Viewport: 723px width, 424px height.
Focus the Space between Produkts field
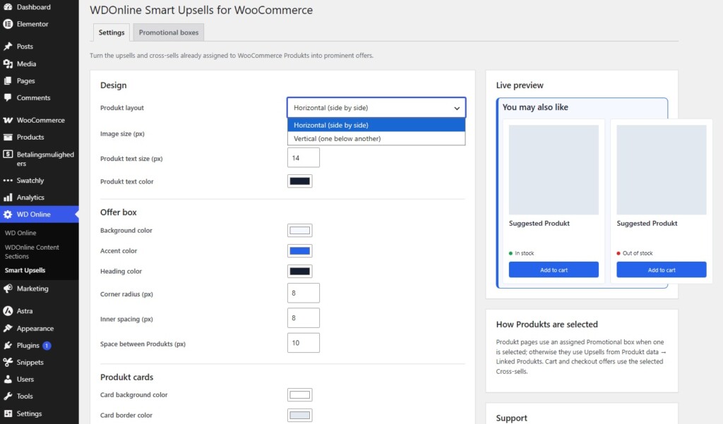coord(304,343)
